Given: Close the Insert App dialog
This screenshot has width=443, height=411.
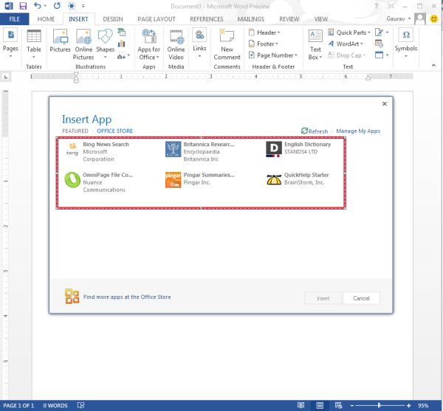Looking at the screenshot, I should click(385, 104).
